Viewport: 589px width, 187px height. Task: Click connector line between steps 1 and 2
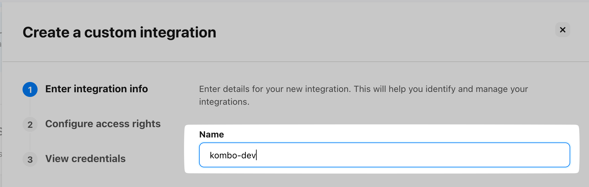30,107
